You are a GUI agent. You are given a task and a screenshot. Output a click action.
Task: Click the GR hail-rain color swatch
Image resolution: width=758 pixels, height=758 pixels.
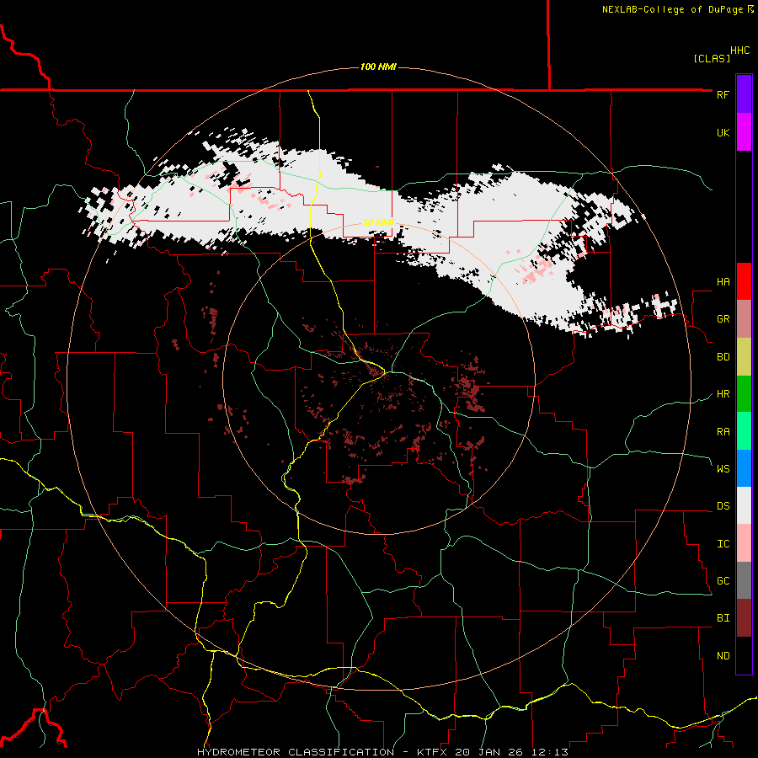744,318
